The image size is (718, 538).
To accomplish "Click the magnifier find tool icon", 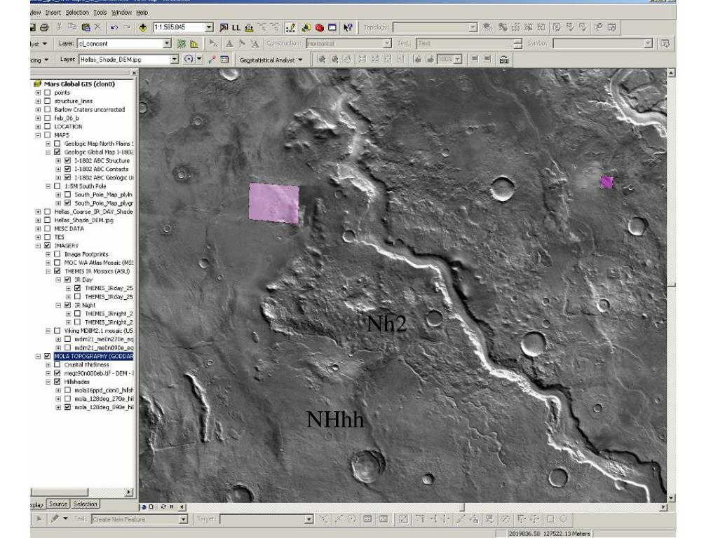I will [x=224, y=28].
